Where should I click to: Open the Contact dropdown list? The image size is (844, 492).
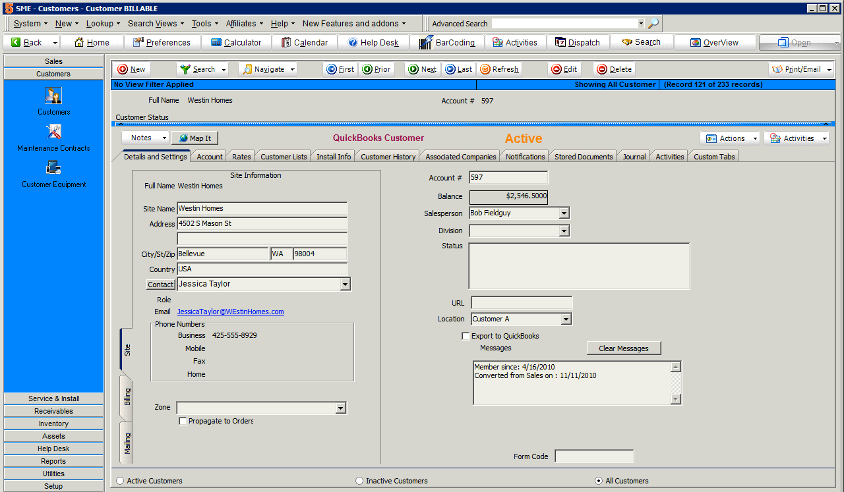pos(345,284)
